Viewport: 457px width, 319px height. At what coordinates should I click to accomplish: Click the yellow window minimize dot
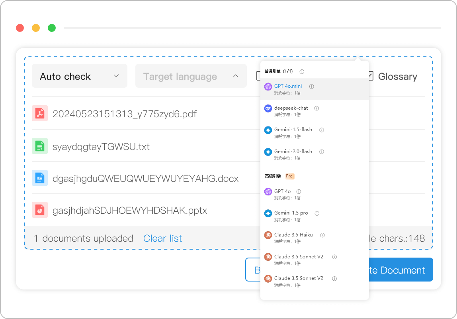[x=36, y=28]
